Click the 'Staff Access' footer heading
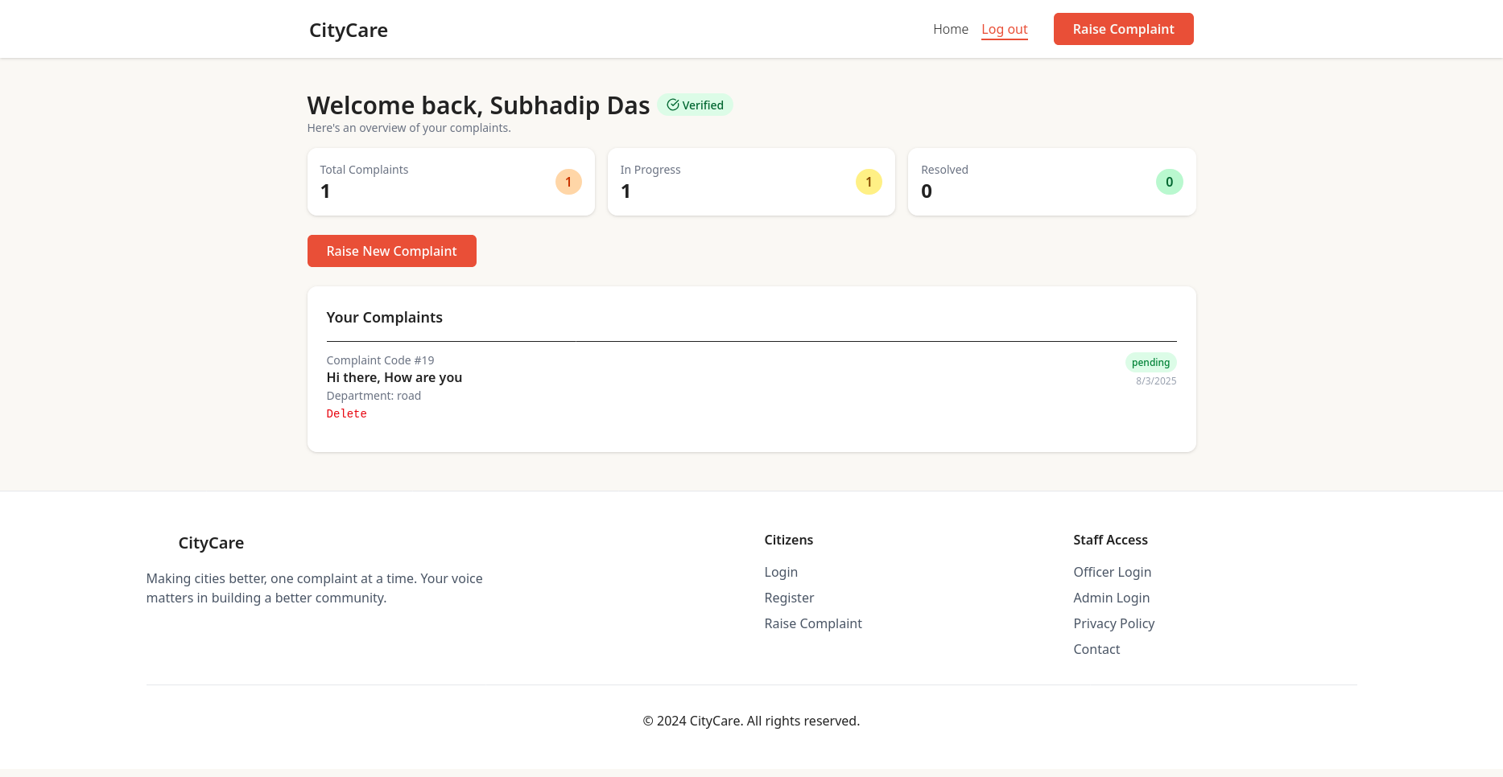The image size is (1503, 777). click(x=1110, y=540)
